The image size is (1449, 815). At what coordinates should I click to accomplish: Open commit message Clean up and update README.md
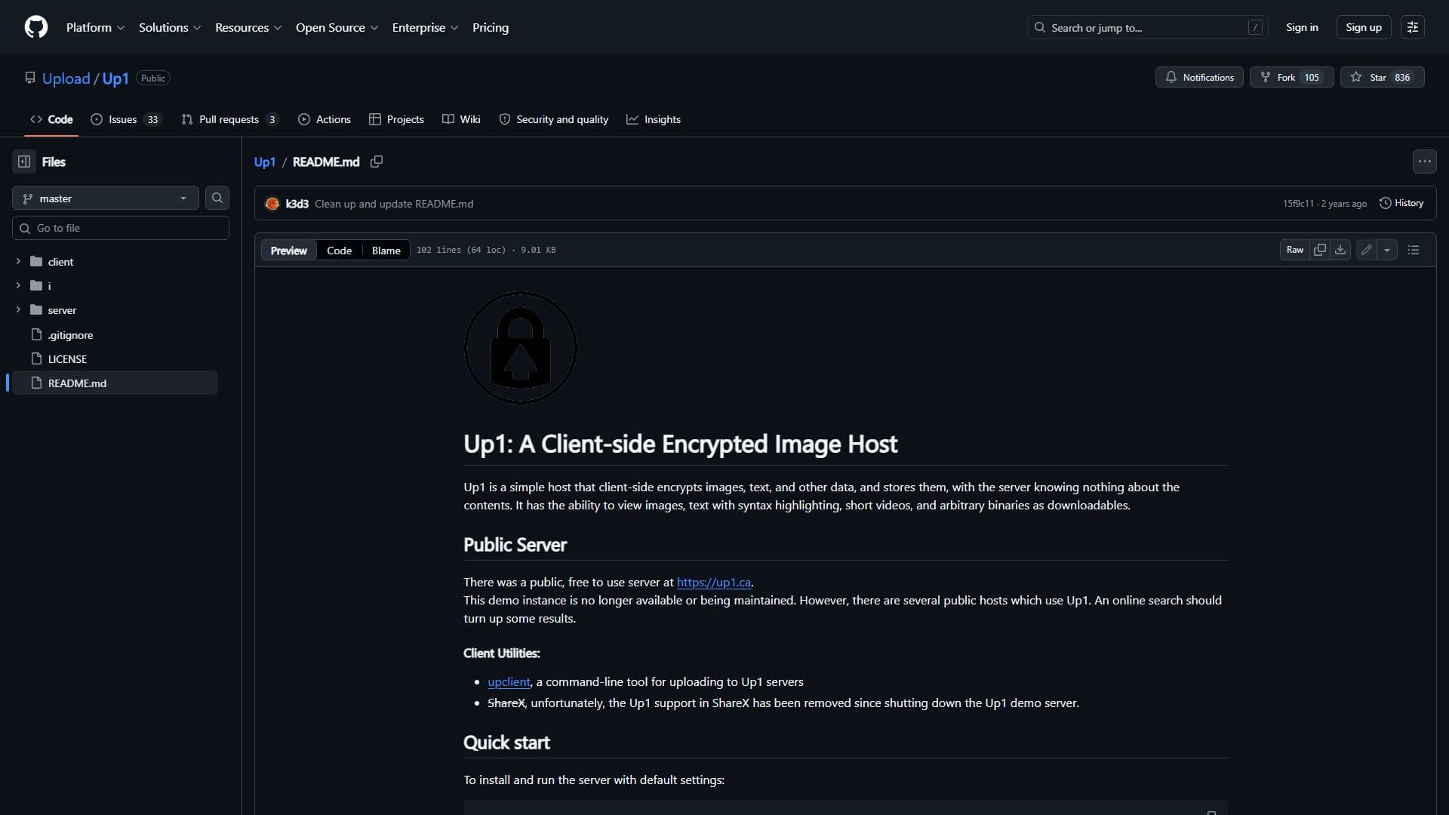tap(394, 204)
